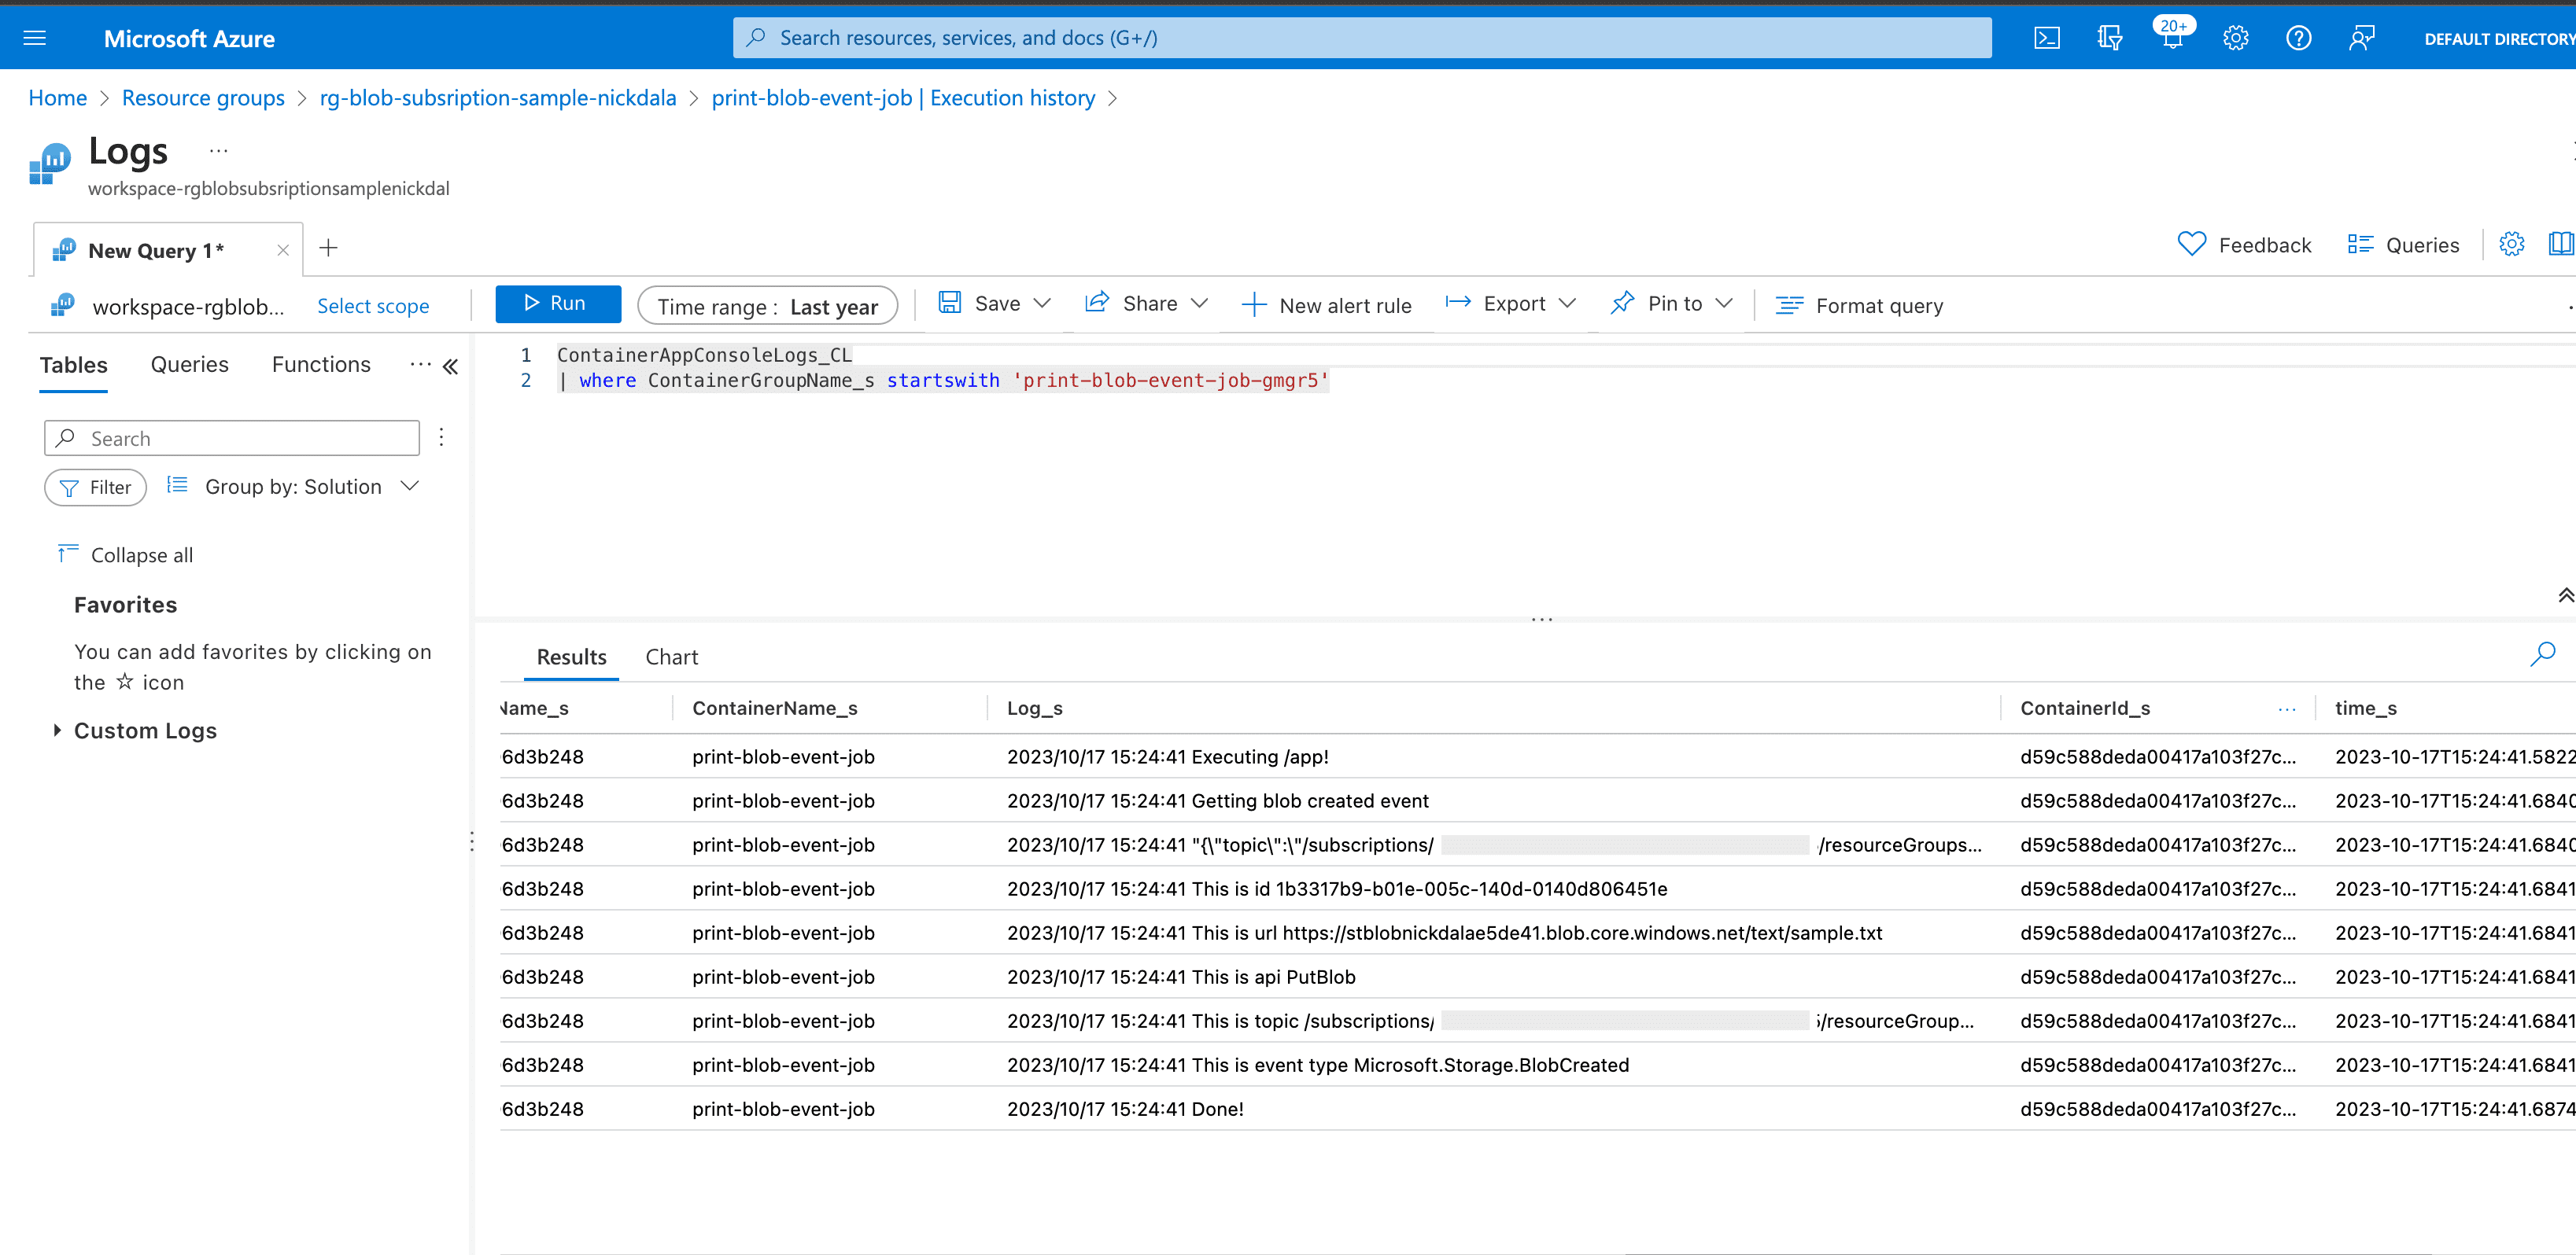Expand the Custom Logs tree node
This screenshot has width=2576, height=1255.
[57, 731]
